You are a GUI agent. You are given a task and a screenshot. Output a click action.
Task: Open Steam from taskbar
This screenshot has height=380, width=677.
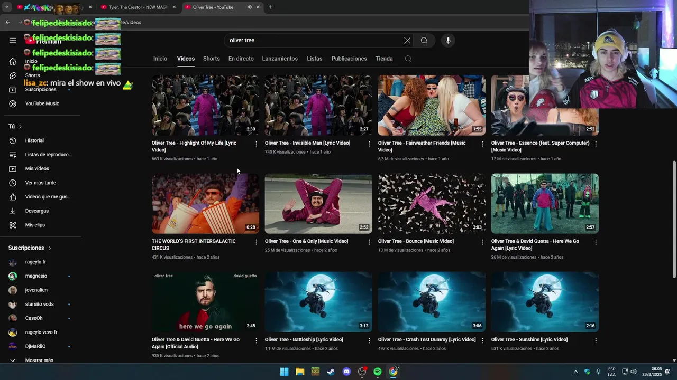[x=331, y=372]
